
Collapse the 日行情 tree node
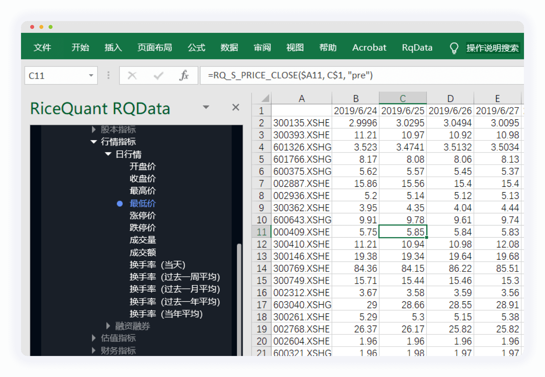pos(108,154)
